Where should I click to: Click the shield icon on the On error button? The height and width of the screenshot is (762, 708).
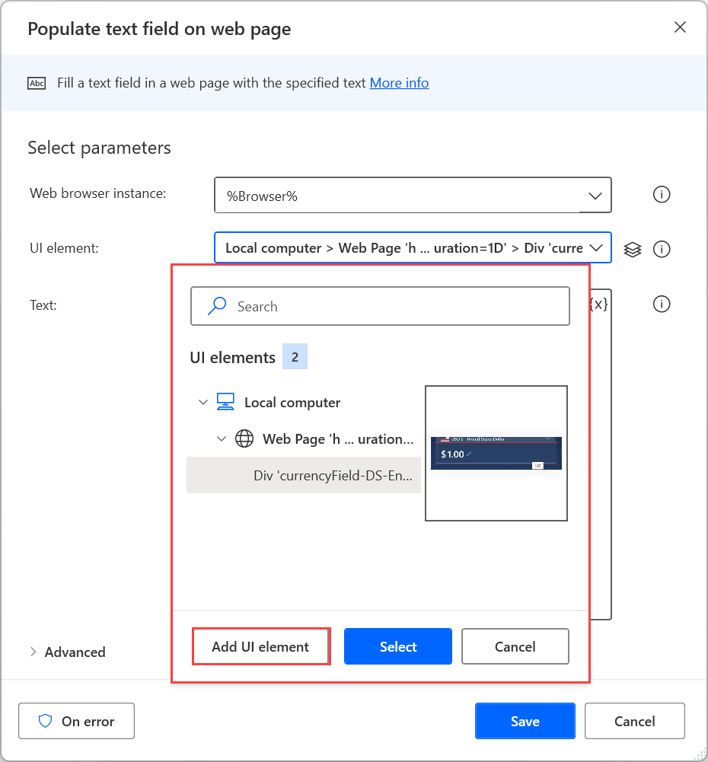[x=47, y=721]
